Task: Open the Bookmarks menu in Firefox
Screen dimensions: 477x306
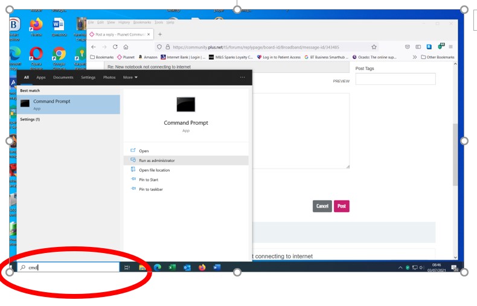Action: pyautogui.click(x=142, y=22)
